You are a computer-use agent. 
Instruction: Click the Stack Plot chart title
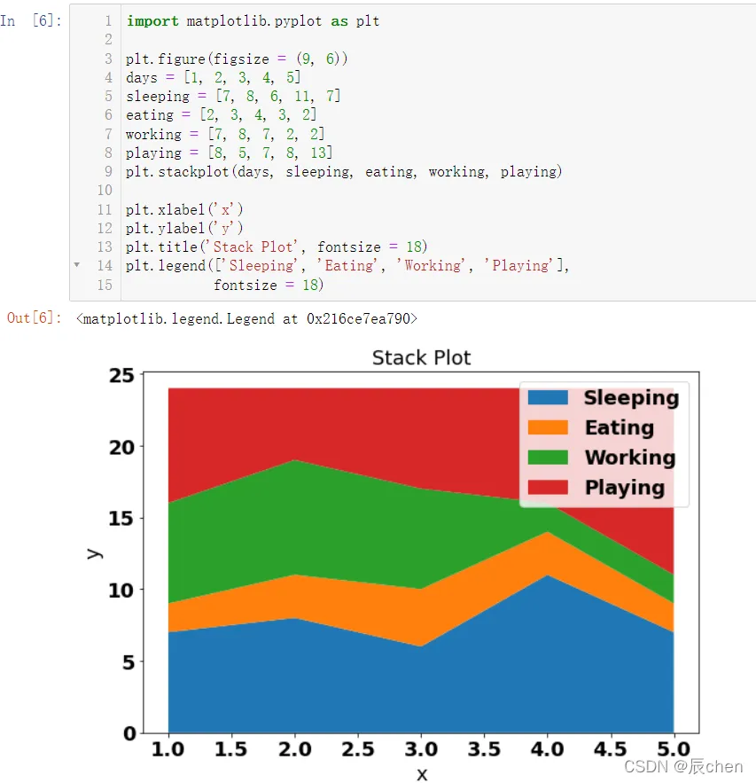click(422, 357)
